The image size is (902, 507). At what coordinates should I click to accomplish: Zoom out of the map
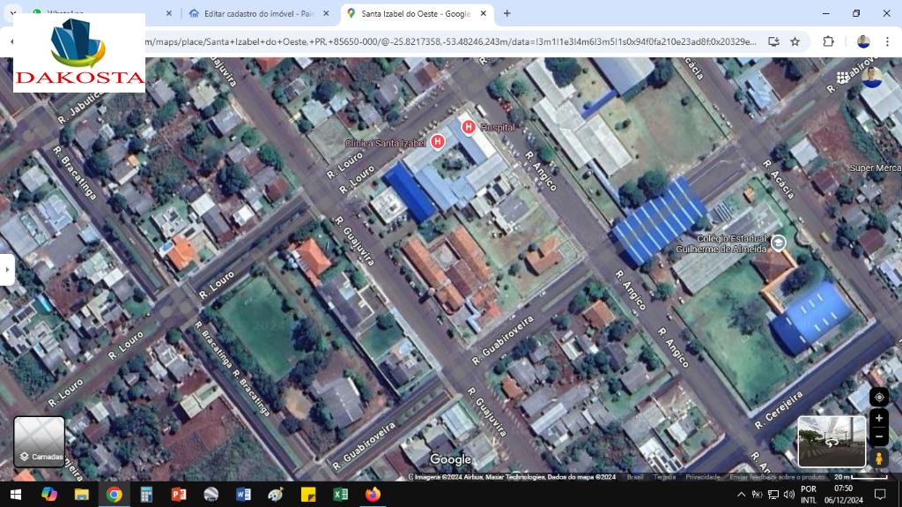878,436
